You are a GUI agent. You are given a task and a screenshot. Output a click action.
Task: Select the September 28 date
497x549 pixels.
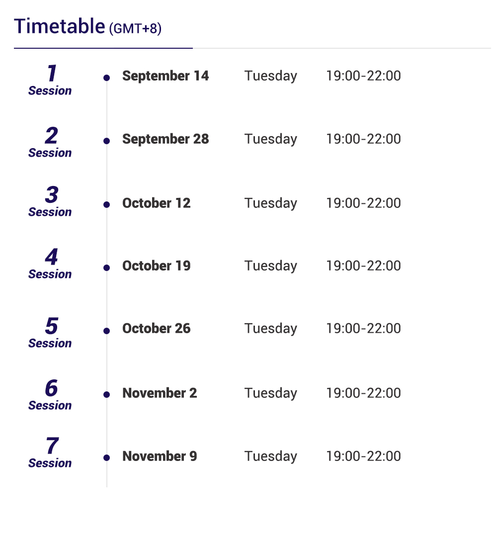tap(166, 139)
